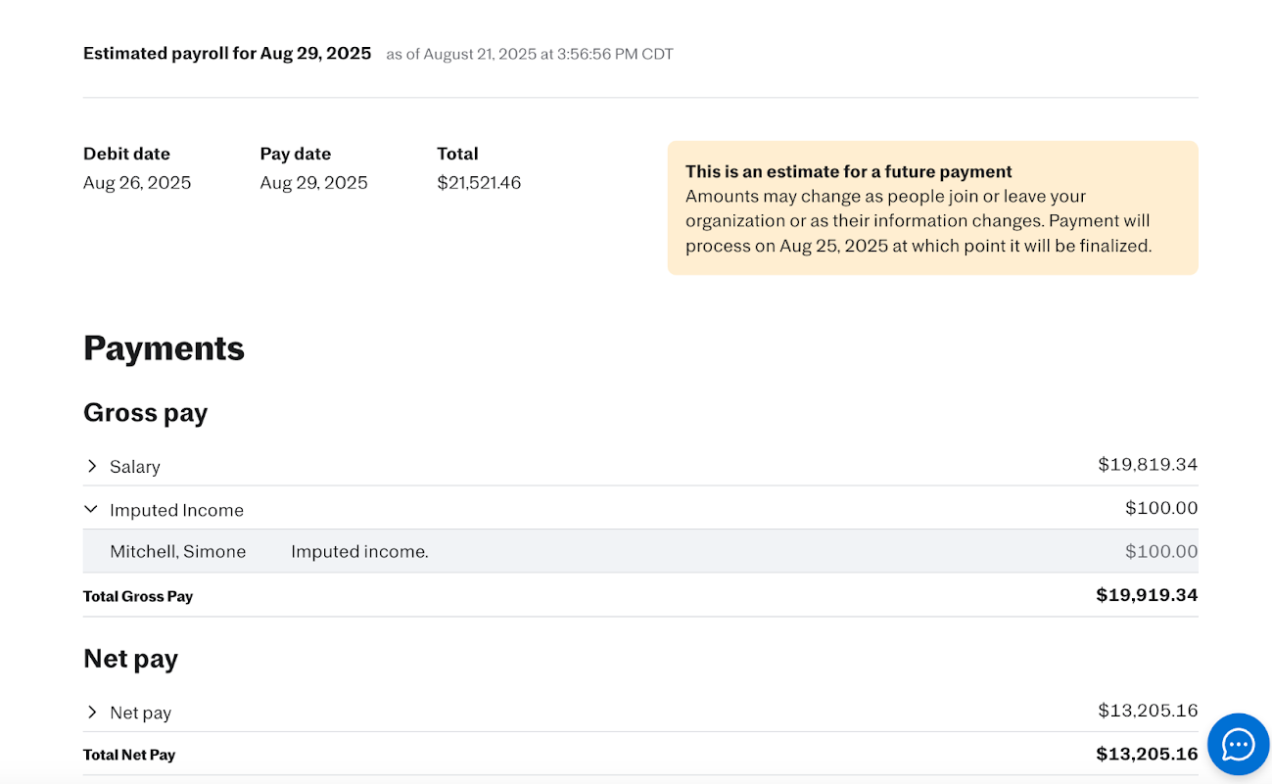The width and height of the screenshot is (1272, 784).
Task: Click the Net pay section heading
Action: coord(130,659)
